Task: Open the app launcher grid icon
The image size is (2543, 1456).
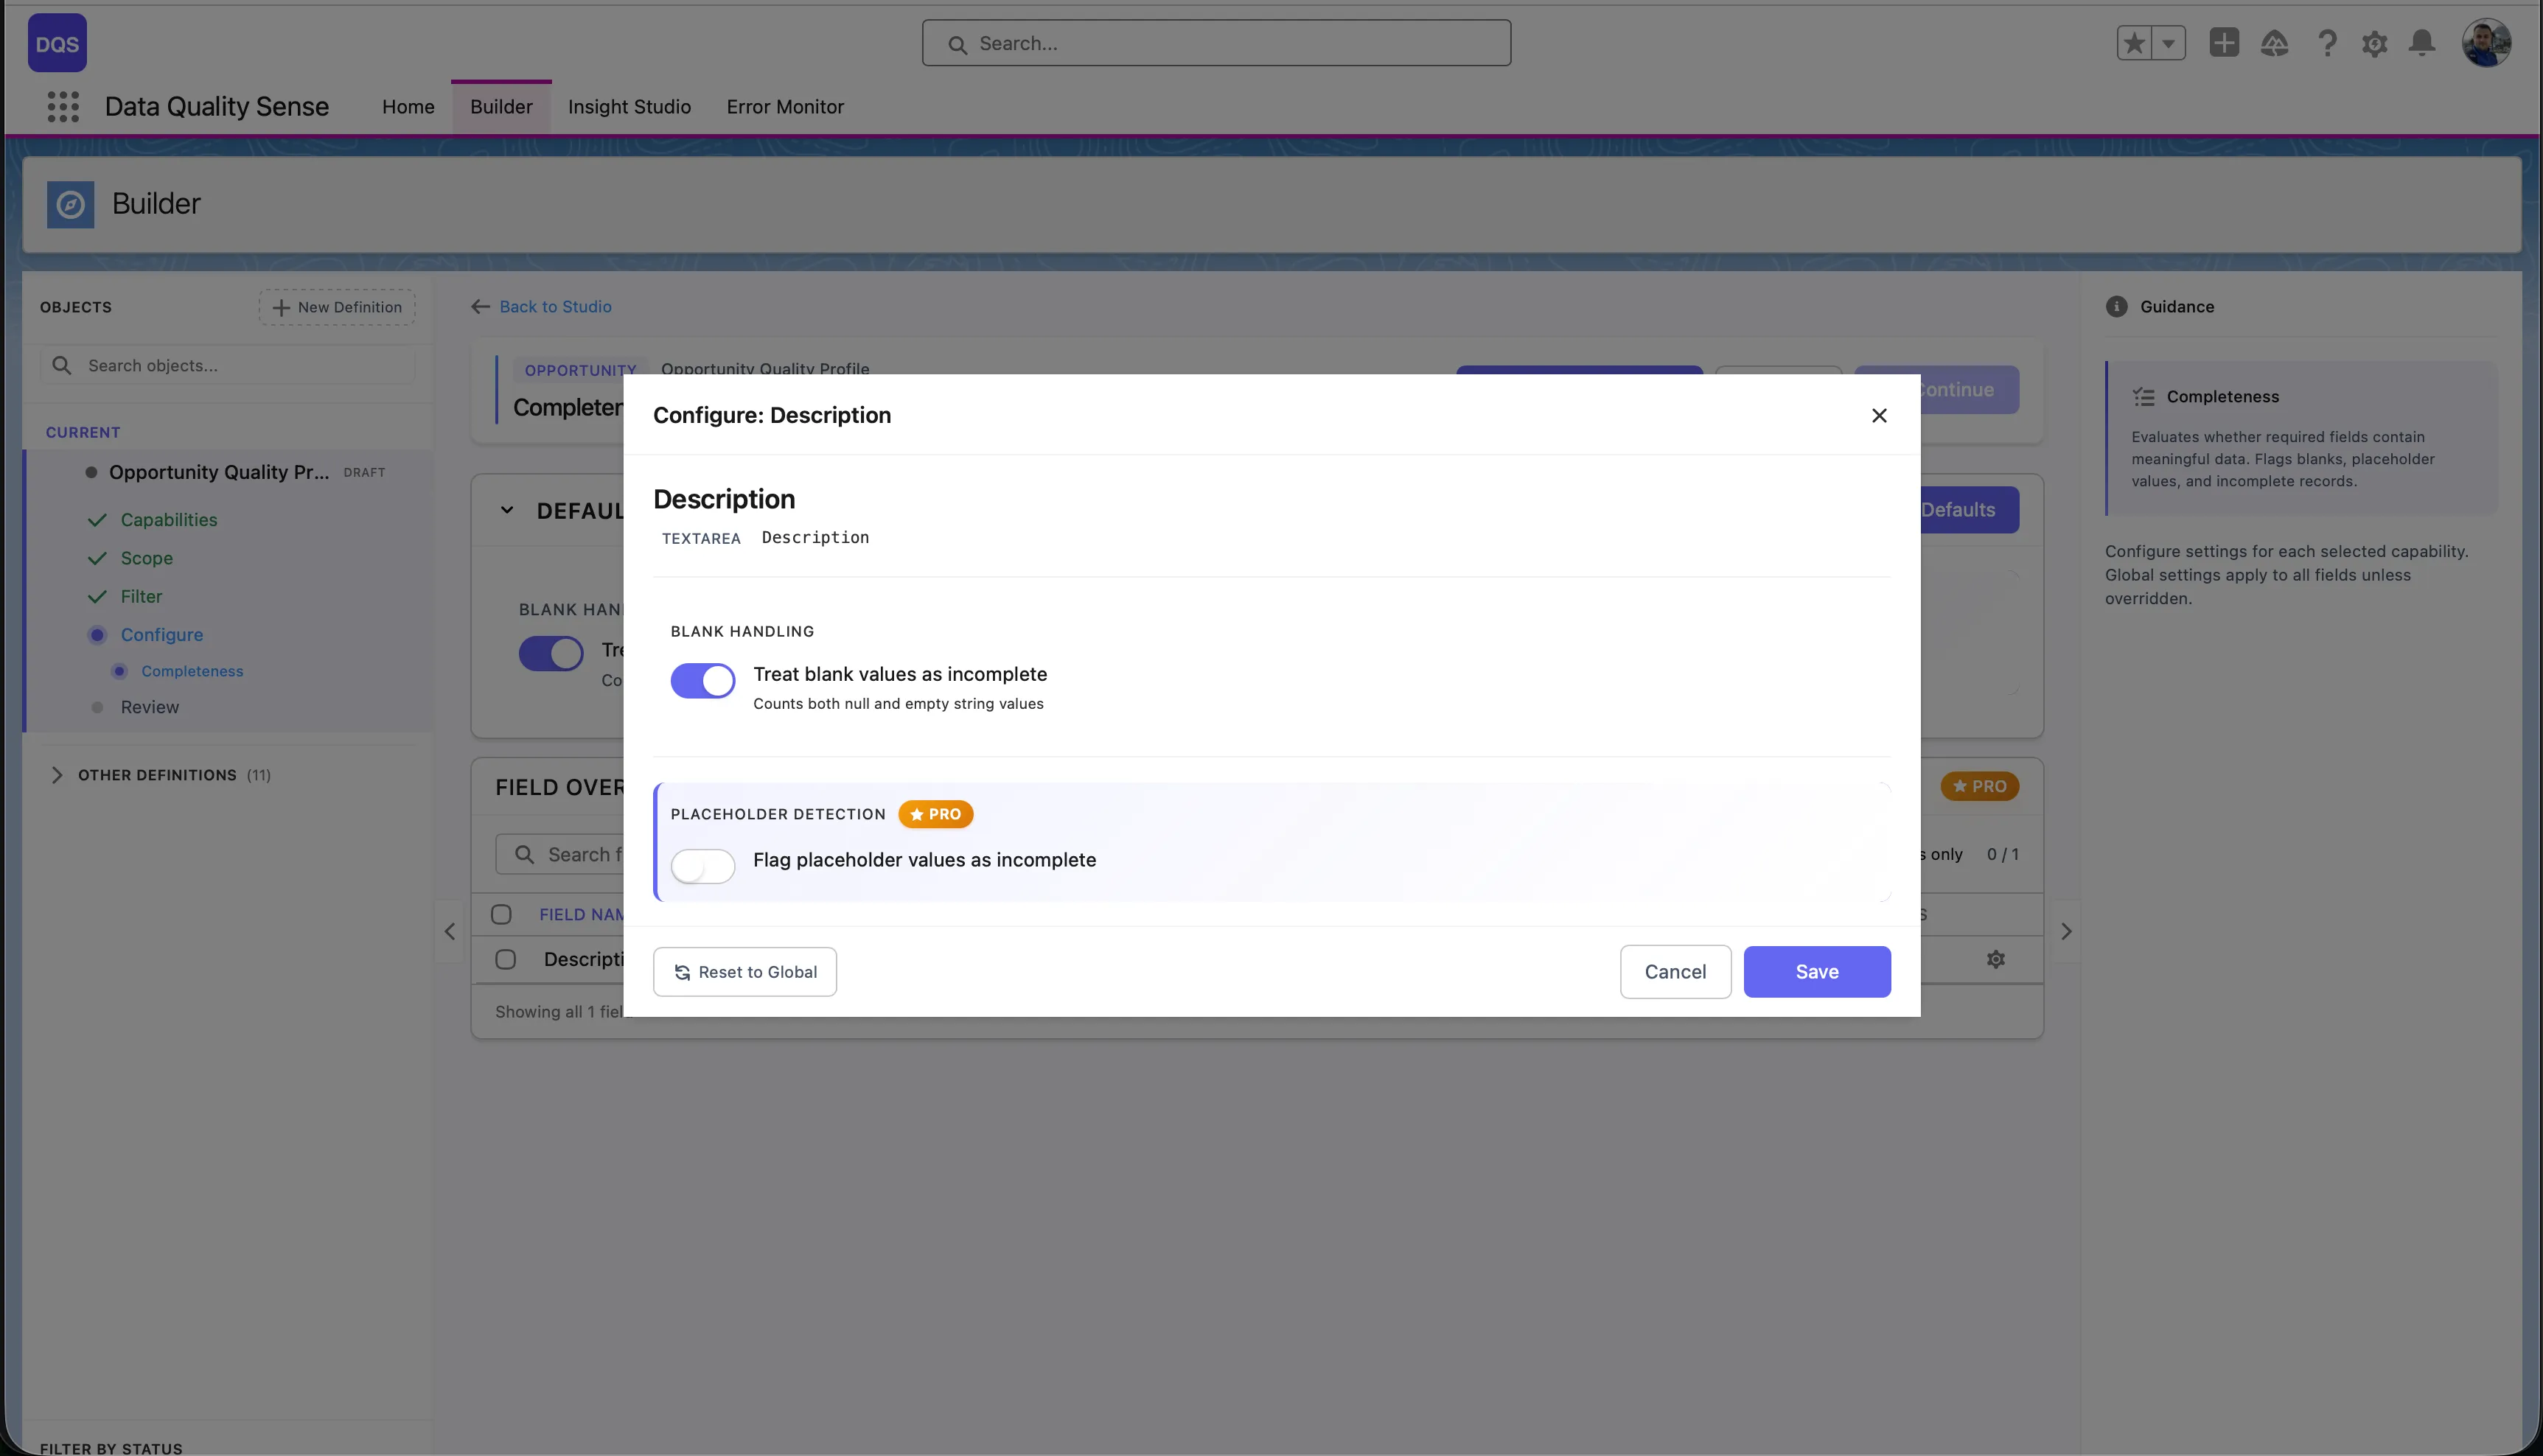Action: tap(62, 106)
